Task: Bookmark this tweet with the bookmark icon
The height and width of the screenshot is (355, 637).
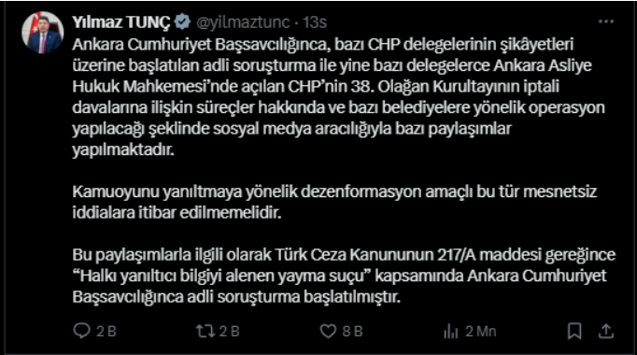Action: (x=574, y=331)
